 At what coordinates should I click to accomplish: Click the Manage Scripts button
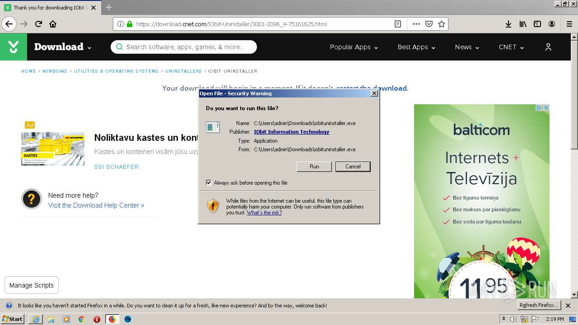tap(32, 285)
